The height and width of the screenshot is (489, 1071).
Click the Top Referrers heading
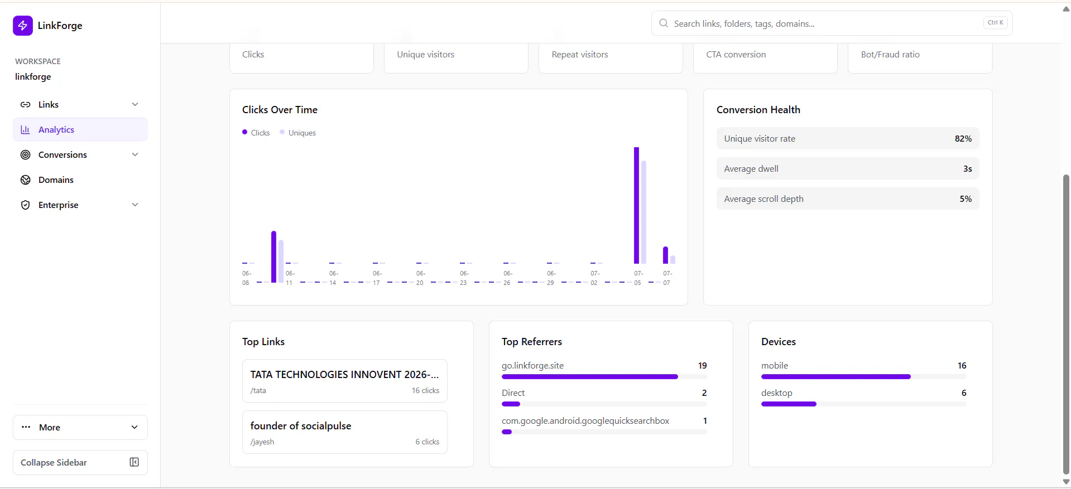pos(532,342)
